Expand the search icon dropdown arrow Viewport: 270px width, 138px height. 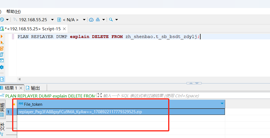point(116,20)
